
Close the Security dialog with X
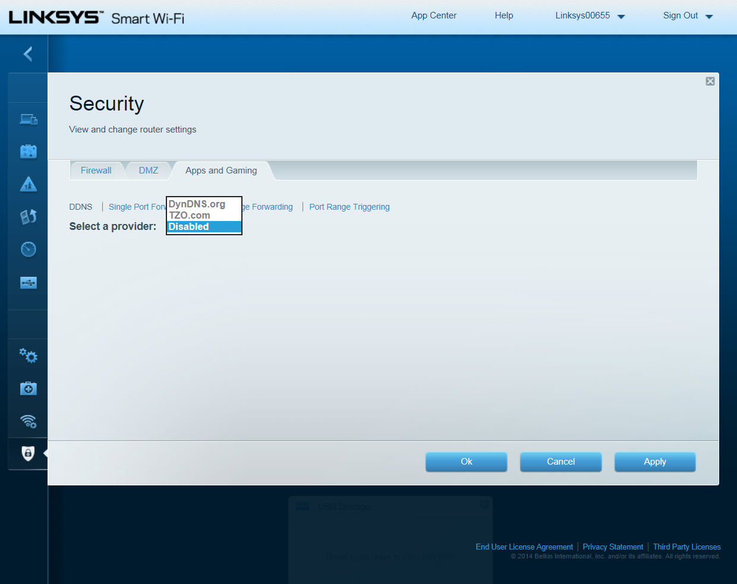point(710,81)
